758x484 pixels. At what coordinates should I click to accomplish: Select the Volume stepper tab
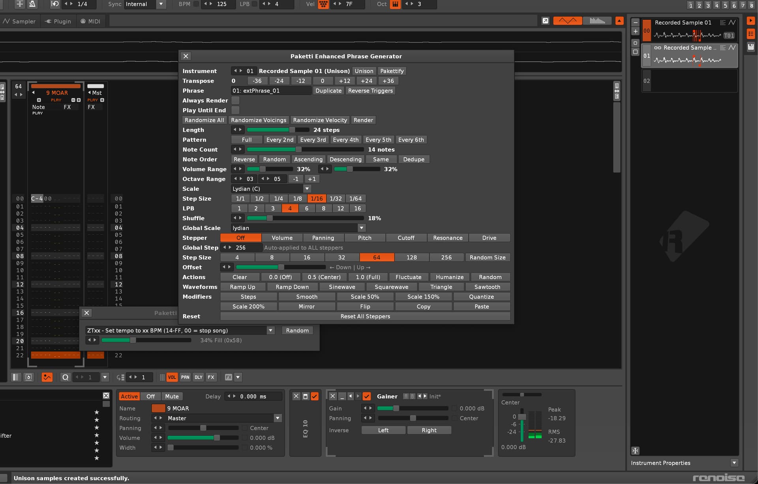click(282, 238)
